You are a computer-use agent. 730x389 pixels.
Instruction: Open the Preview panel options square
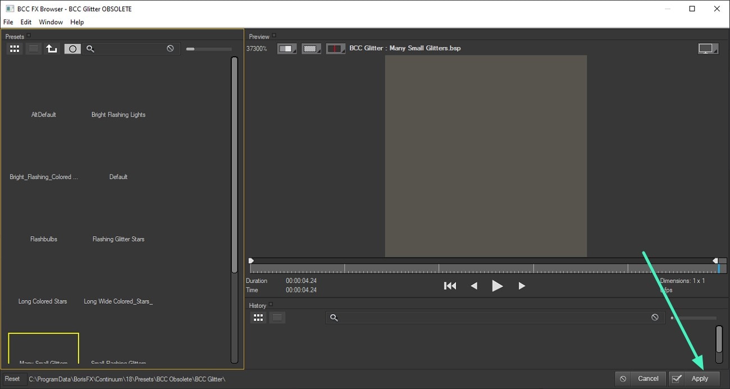point(274,36)
